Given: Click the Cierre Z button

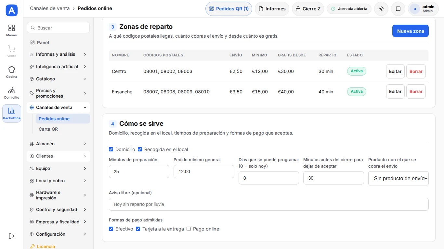Looking at the screenshot, I should pyautogui.click(x=307, y=9).
